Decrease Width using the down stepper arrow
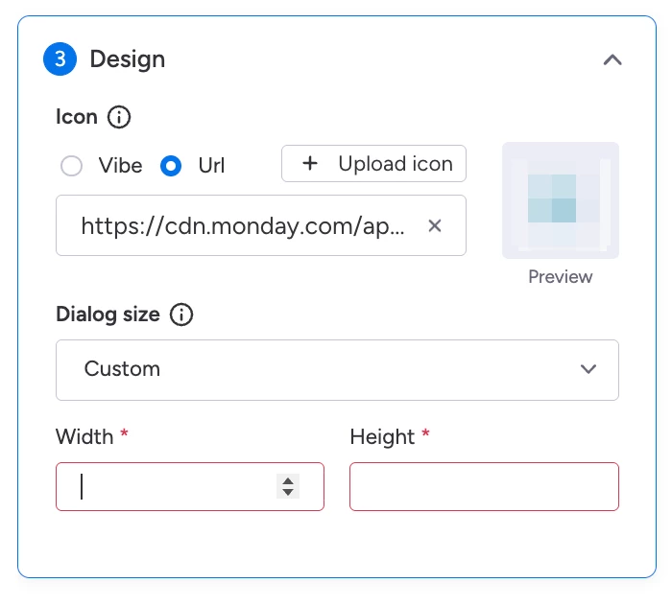 287,493
